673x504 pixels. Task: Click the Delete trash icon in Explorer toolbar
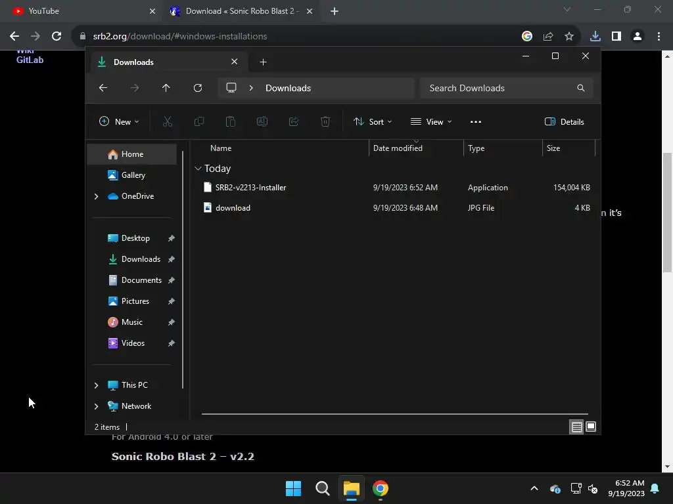[x=325, y=121]
